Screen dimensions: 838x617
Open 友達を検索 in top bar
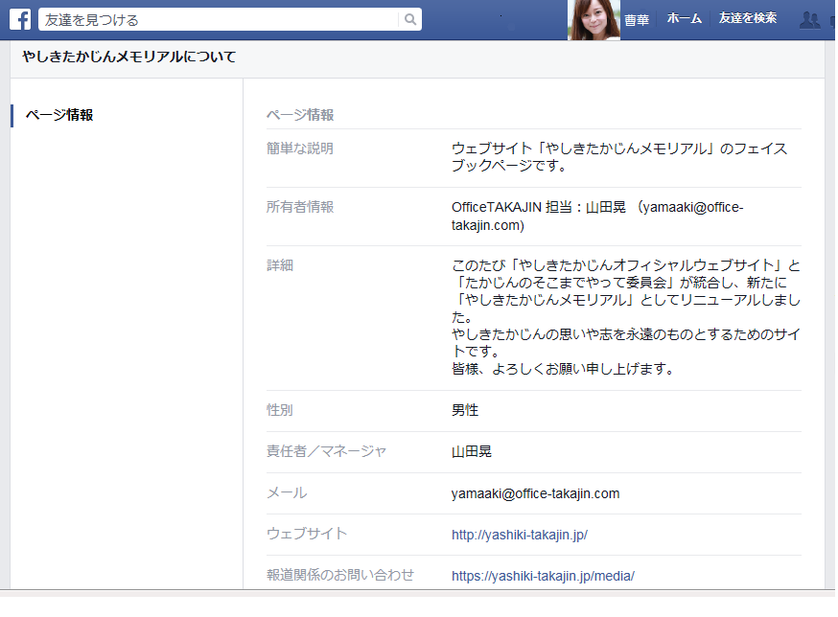coord(748,18)
